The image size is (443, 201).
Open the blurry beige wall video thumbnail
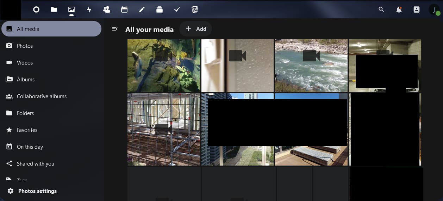[237, 66]
